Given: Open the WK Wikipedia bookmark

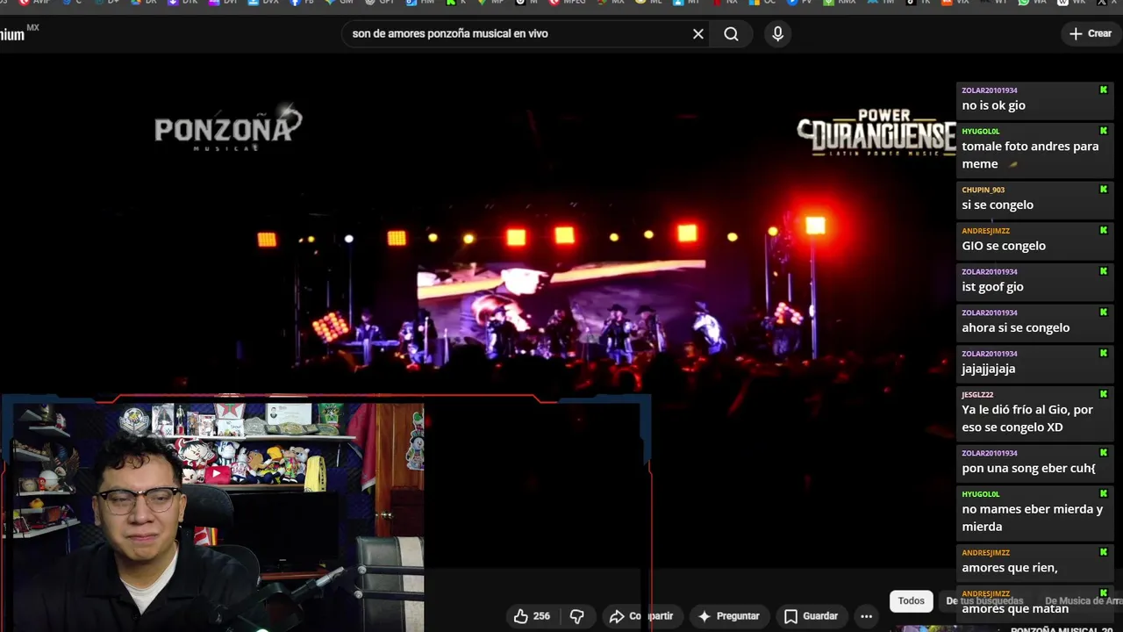Looking at the screenshot, I should pyautogui.click(x=1070, y=3).
